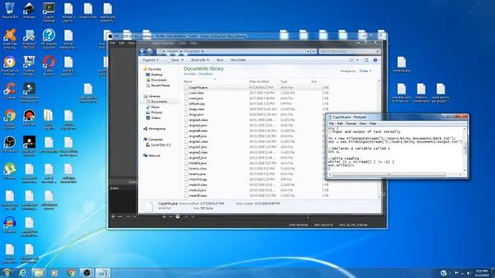Screen dimensions: 495x278
Task: Remove source with the OBS Sources minus button
Action: tap(171, 216)
